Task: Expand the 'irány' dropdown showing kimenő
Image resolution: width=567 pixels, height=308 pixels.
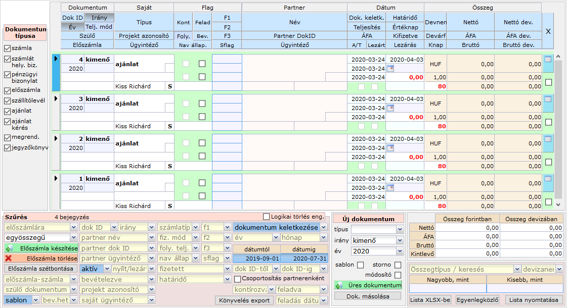Action: pos(400,240)
